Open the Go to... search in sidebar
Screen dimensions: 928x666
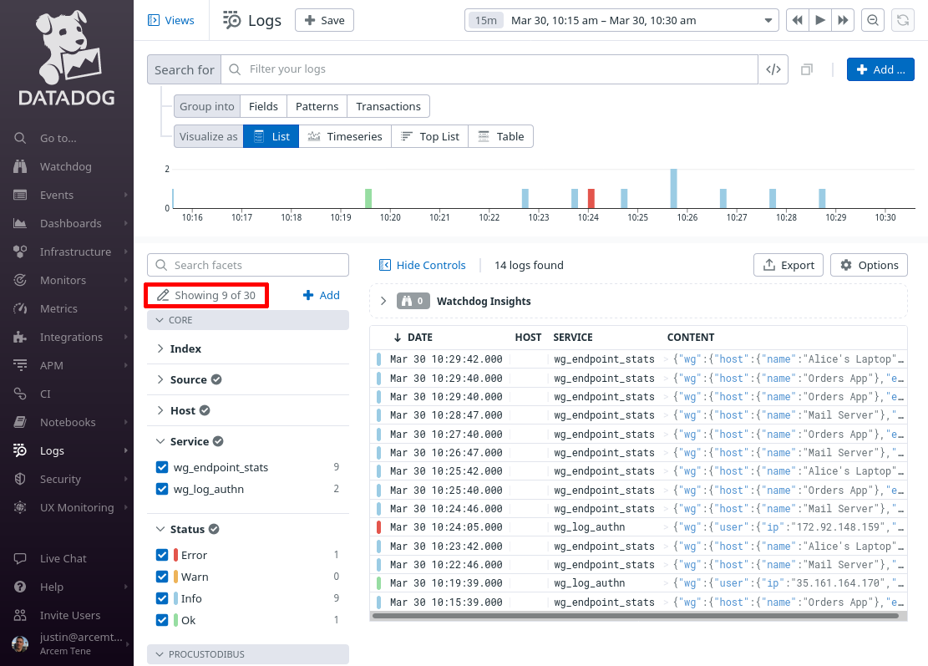tap(58, 138)
